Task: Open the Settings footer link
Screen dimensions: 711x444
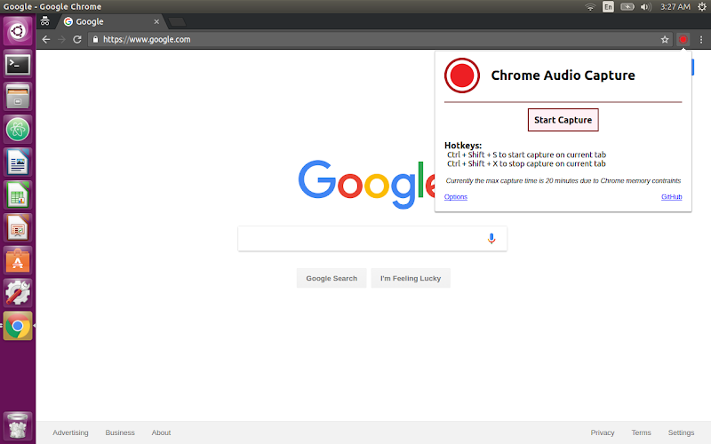Action: pos(681,432)
